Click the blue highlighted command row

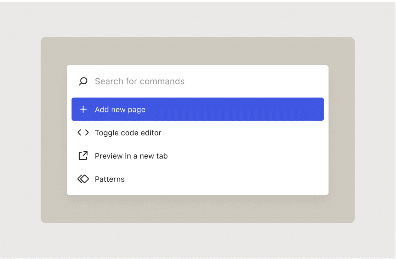click(198, 109)
